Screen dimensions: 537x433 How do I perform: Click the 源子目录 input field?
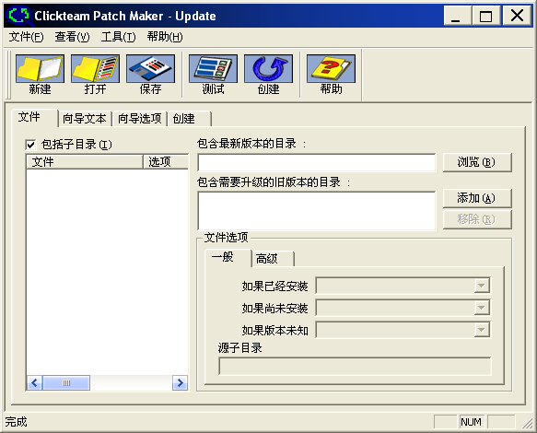(x=355, y=366)
